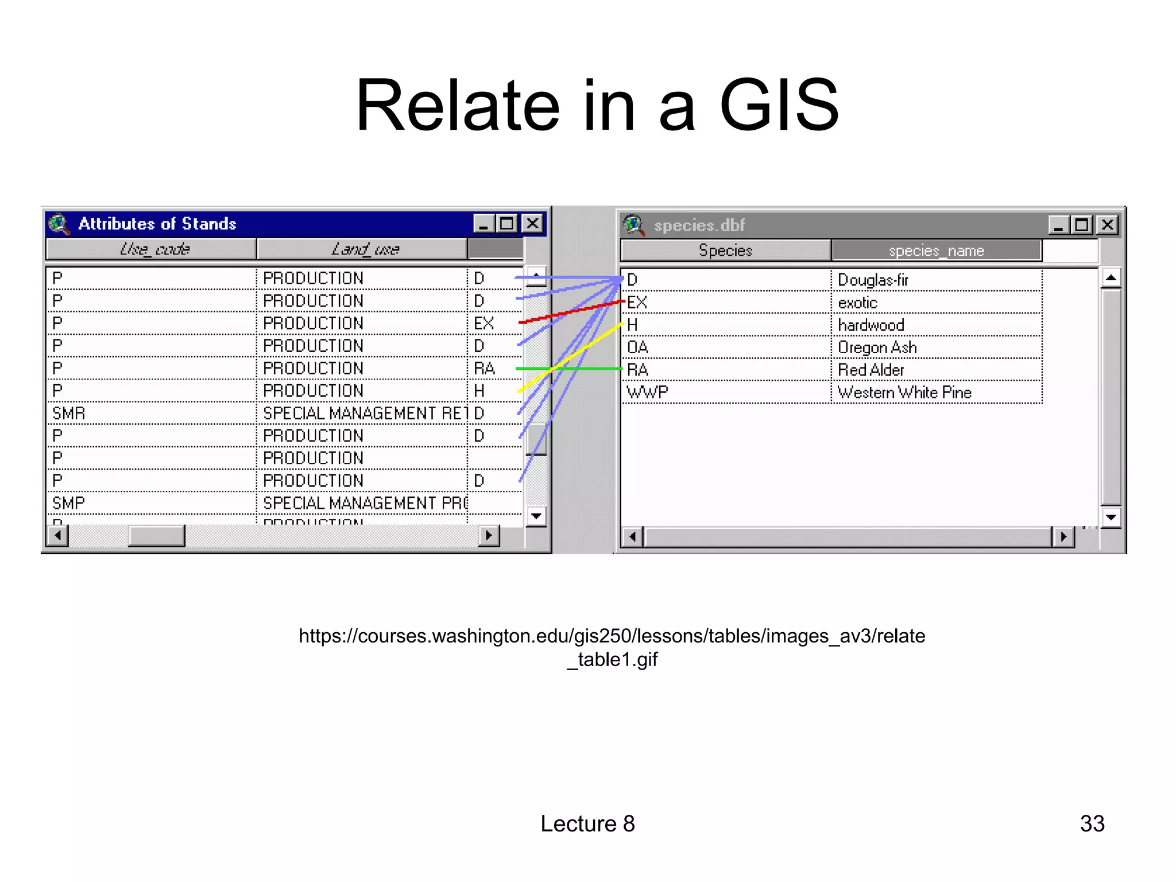Minimize the species.dbf window
The width and height of the screenshot is (1176, 882).
point(1059,225)
